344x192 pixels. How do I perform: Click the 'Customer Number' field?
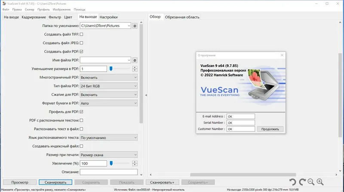[x=241, y=129]
